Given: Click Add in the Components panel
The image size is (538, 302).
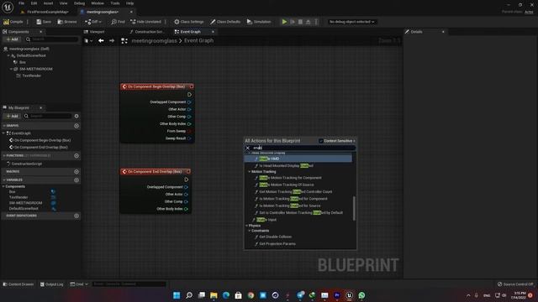Looking at the screenshot, I should tap(12, 39).
